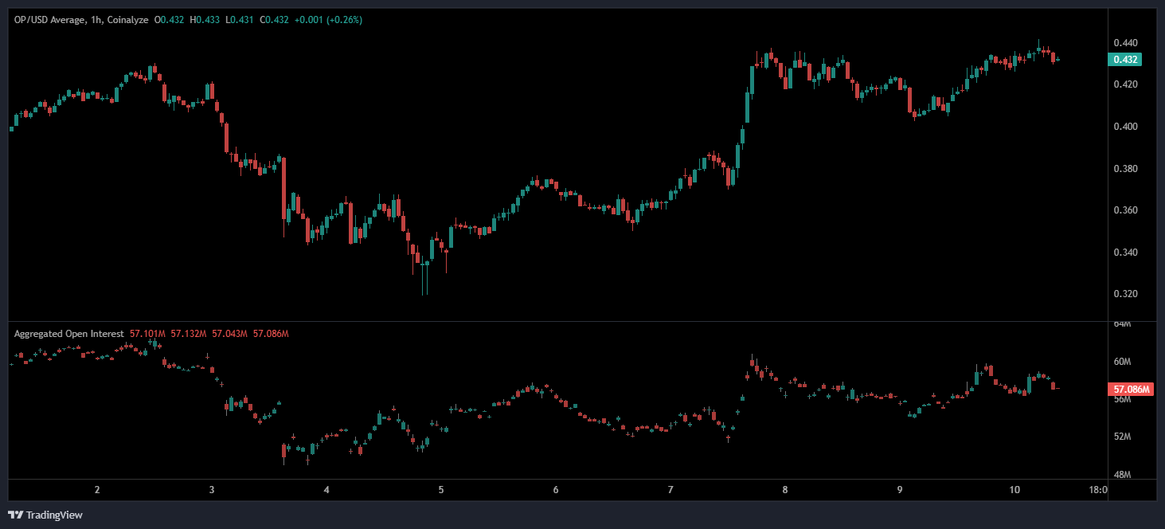The height and width of the screenshot is (529, 1165).
Task: Click the 48M open interest axis label
Action: click(1121, 475)
